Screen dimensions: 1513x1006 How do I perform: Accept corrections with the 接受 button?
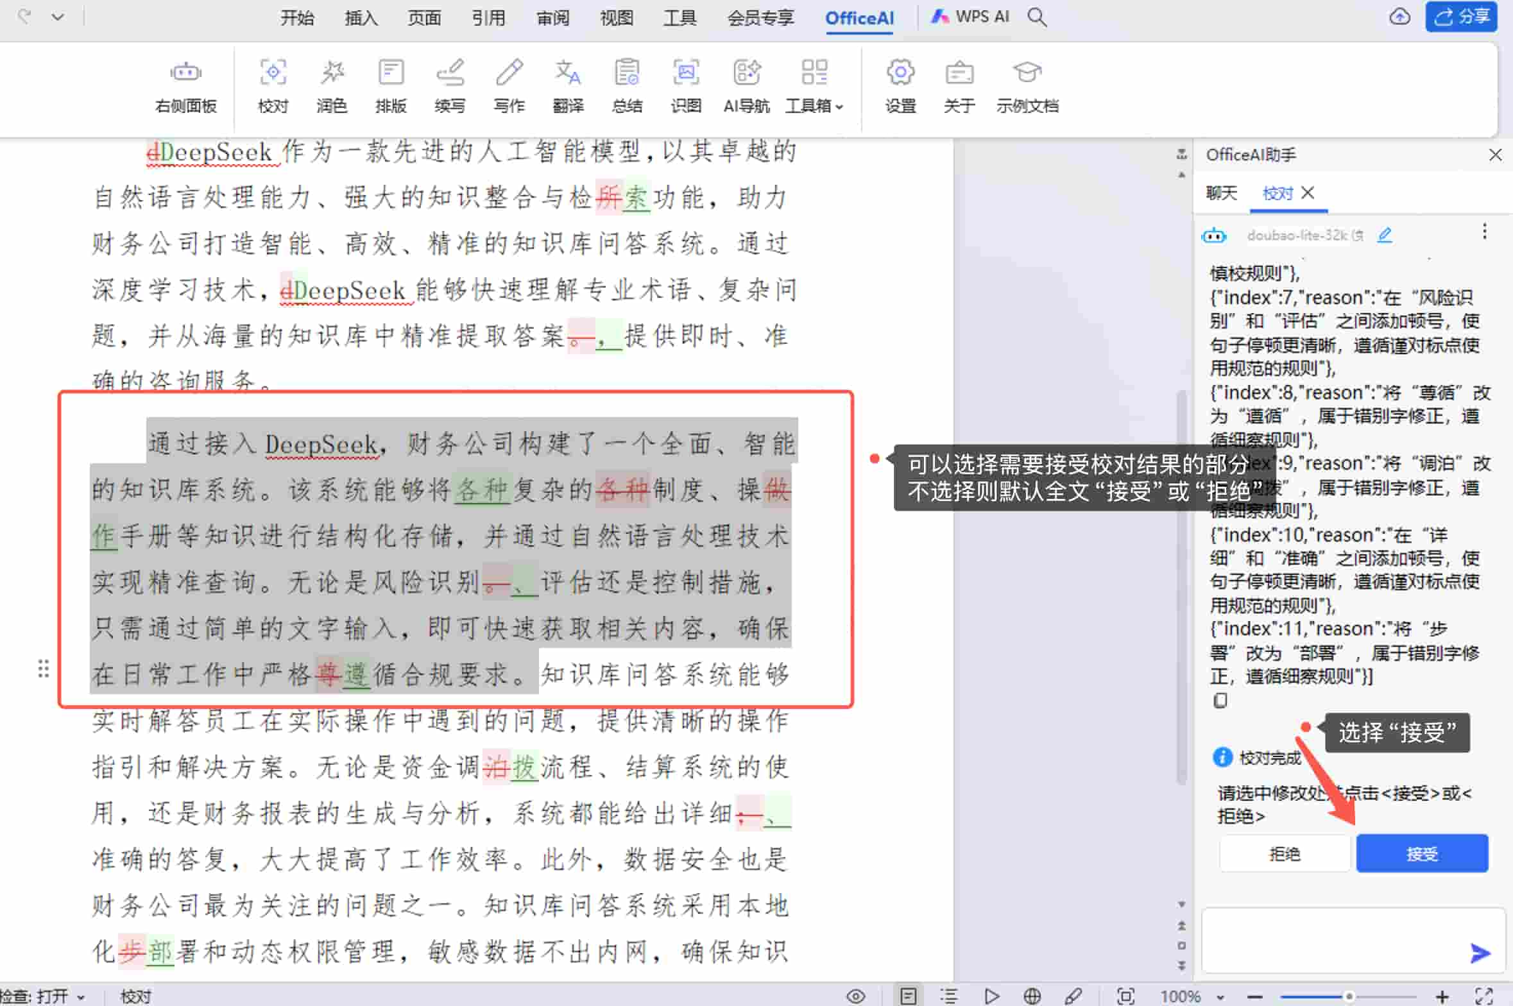[x=1421, y=853]
